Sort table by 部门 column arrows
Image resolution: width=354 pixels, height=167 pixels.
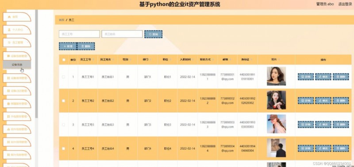click(150, 60)
